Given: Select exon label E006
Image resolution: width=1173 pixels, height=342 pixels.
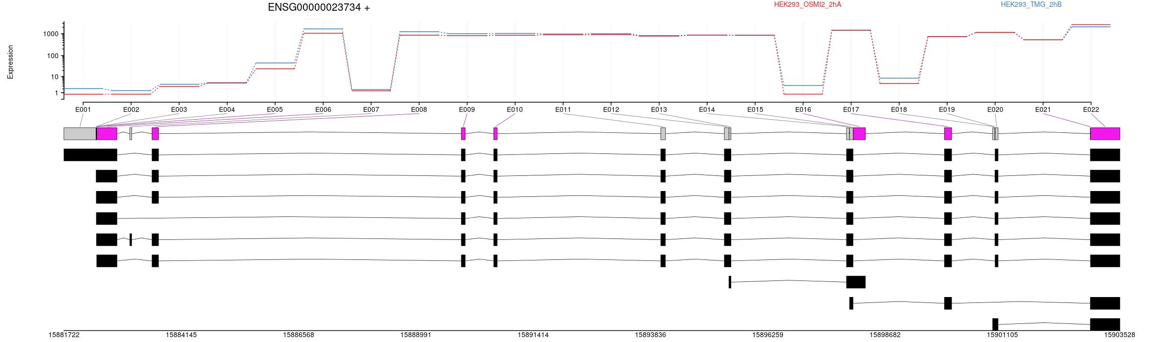Looking at the screenshot, I should point(323,109).
